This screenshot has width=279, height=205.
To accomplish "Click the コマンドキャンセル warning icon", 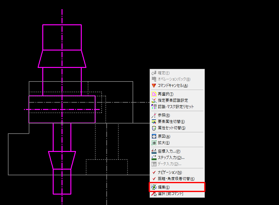I will click(154, 86).
